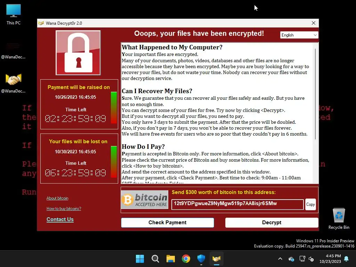
Task: Click the Check Payment button
Action: (168, 222)
